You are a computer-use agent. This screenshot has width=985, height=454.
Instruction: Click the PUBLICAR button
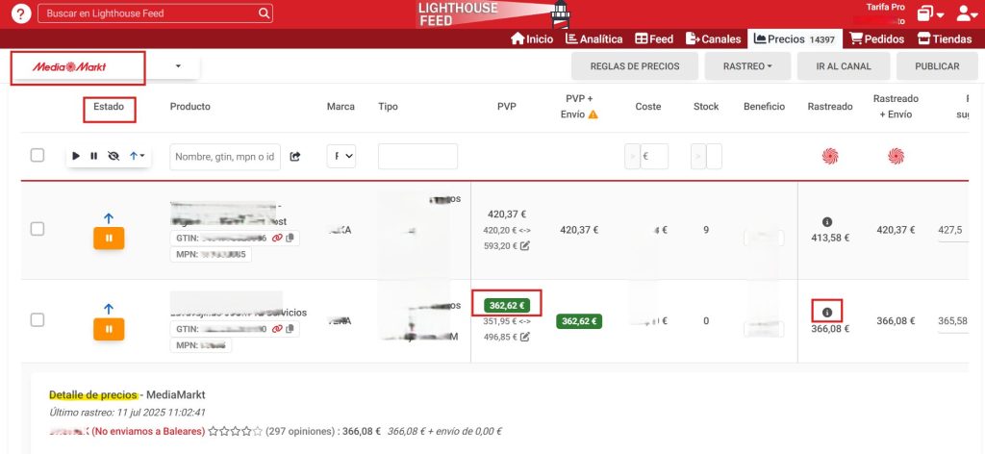click(937, 66)
